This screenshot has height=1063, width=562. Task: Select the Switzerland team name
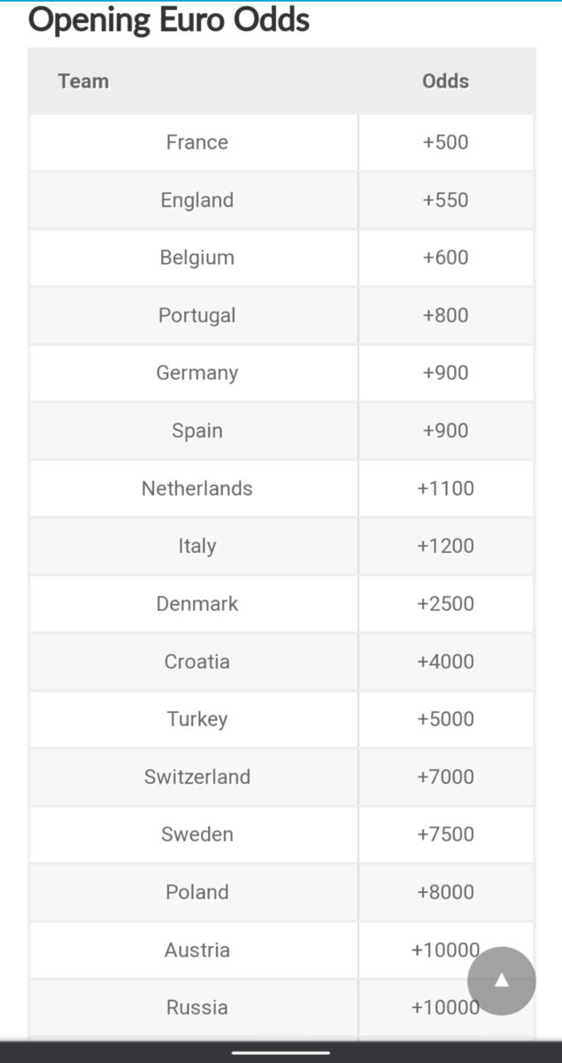[196, 777]
